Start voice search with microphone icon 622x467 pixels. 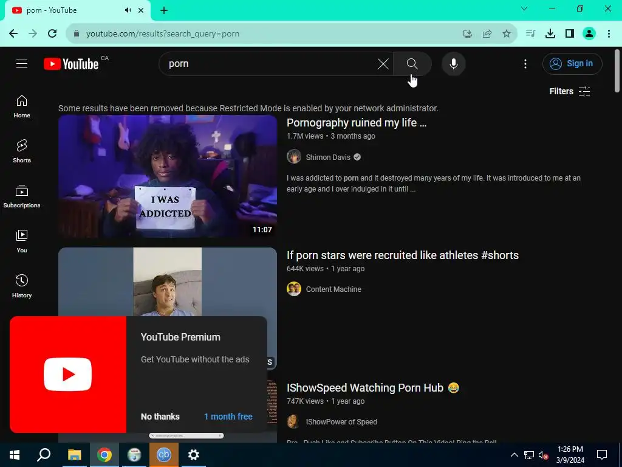pos(453,63)
